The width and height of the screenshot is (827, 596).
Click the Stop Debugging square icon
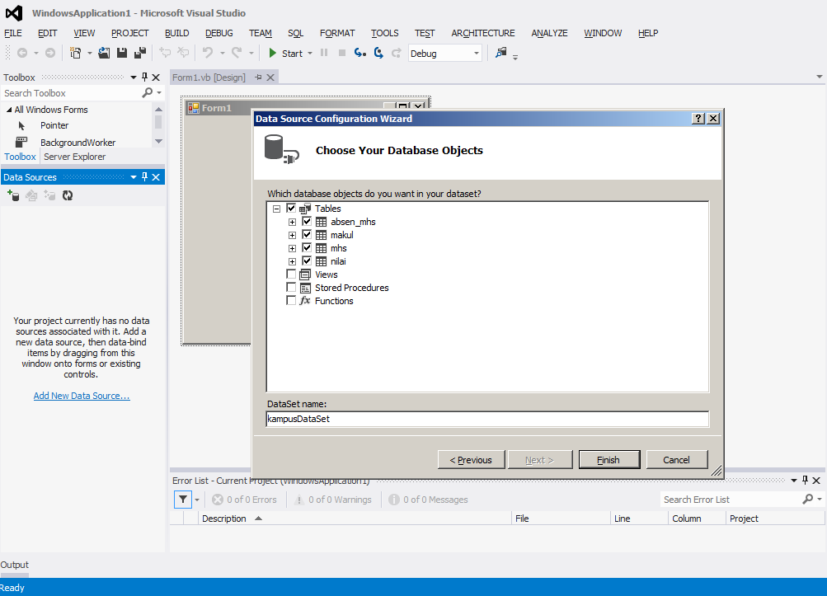(342, 53)
